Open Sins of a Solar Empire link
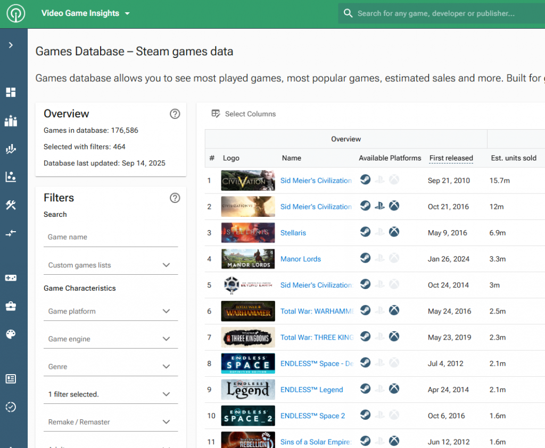 point(316,442)
